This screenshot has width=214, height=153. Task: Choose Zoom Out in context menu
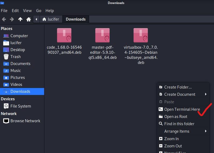183,146
